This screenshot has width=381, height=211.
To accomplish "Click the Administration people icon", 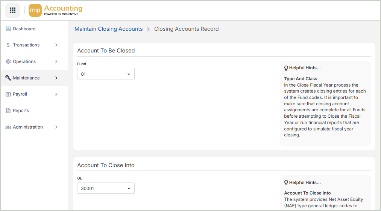I will tap(8, 127).
